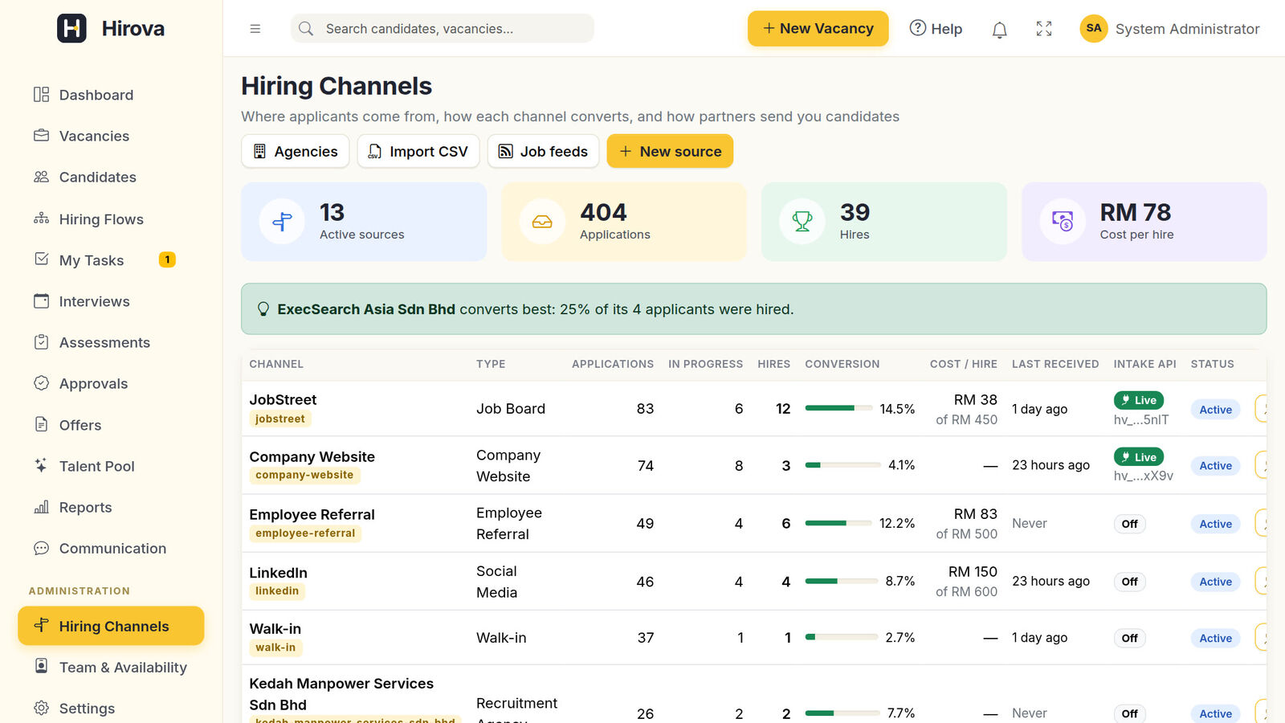Open Interviews in the sidebar

click(111, 301)
